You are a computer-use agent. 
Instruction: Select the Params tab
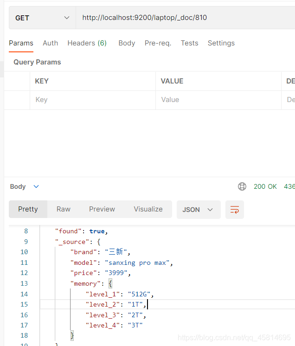[x=21, y=43]
